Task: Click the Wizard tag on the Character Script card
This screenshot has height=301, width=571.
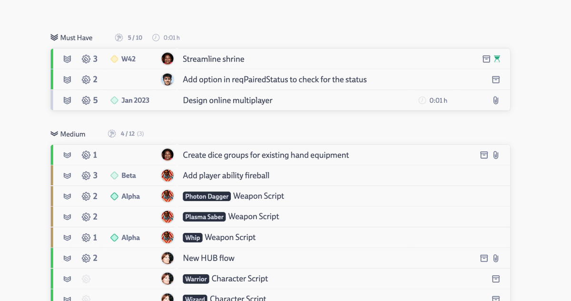Action: tap(195, 299)
